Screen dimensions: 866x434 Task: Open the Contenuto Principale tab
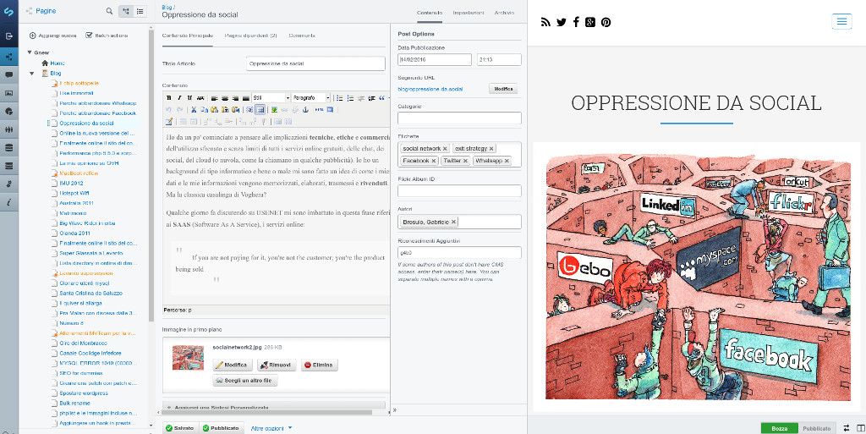(x=187, y=36)
